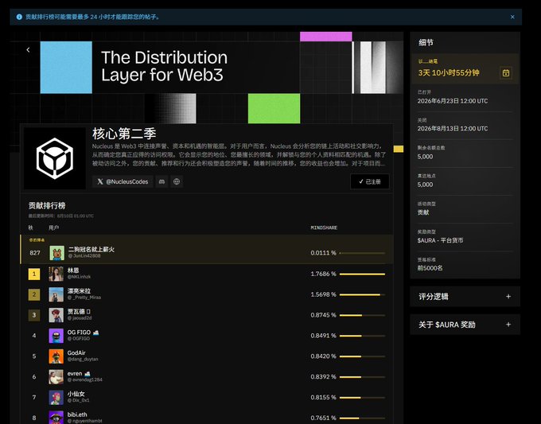The width and height of the screenshot is (541, 424).
Task: Click the 2026年8月13日 12:00 UTC close date
Action: tap(453, 129)
